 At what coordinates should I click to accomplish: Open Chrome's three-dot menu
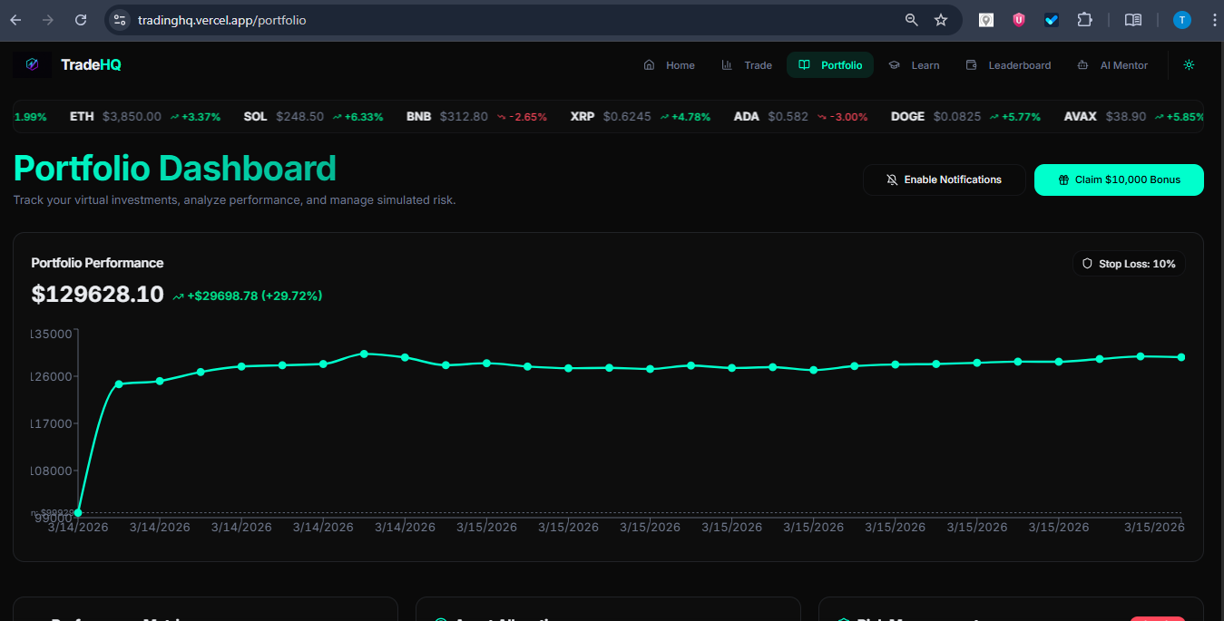tap(1214, 19)
